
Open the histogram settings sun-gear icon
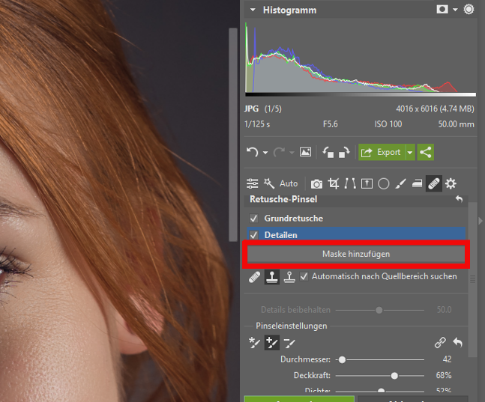click(469, 9)
